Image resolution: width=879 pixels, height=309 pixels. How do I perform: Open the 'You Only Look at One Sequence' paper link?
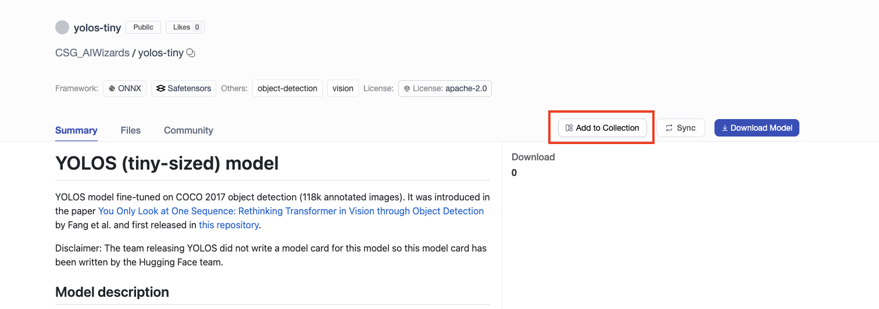291,211
